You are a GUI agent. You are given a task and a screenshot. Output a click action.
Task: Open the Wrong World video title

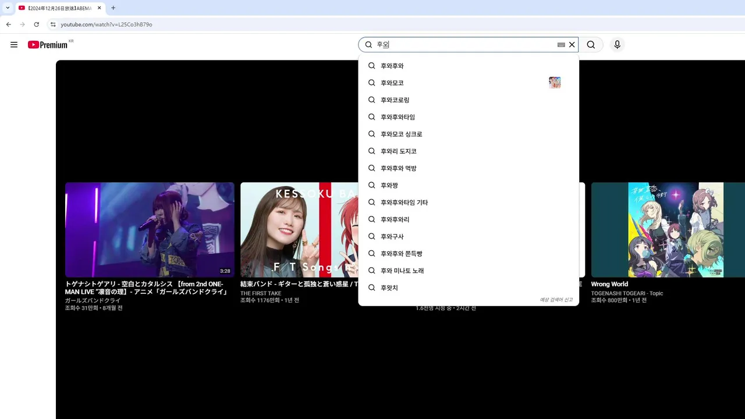click(x=609, y=285)
